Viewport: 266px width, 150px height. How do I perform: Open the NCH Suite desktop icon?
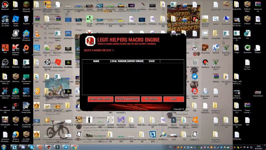[16, 107]
